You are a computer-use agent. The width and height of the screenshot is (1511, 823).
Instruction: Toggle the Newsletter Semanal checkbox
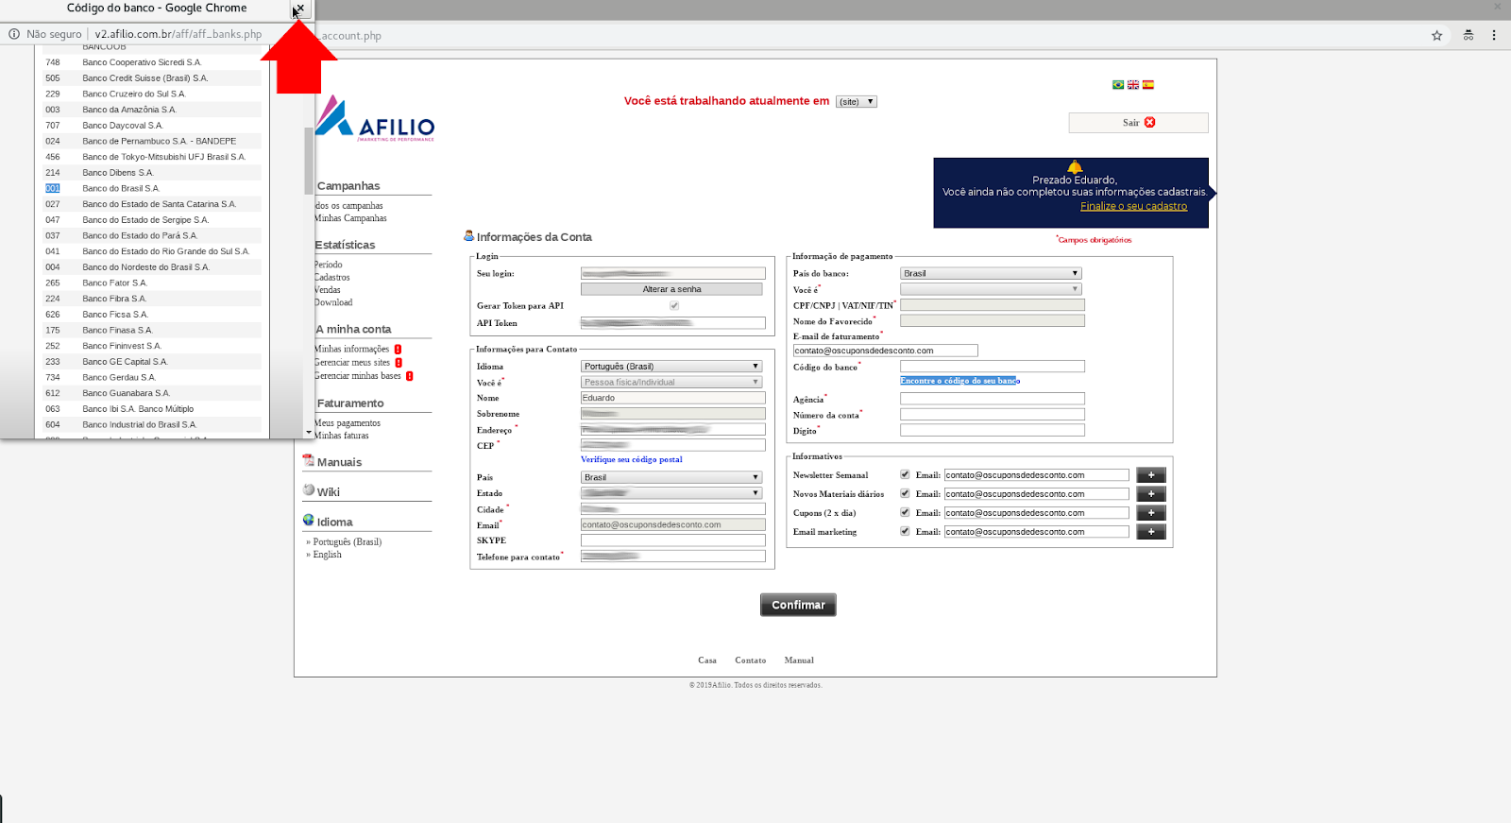pos(905,474)
